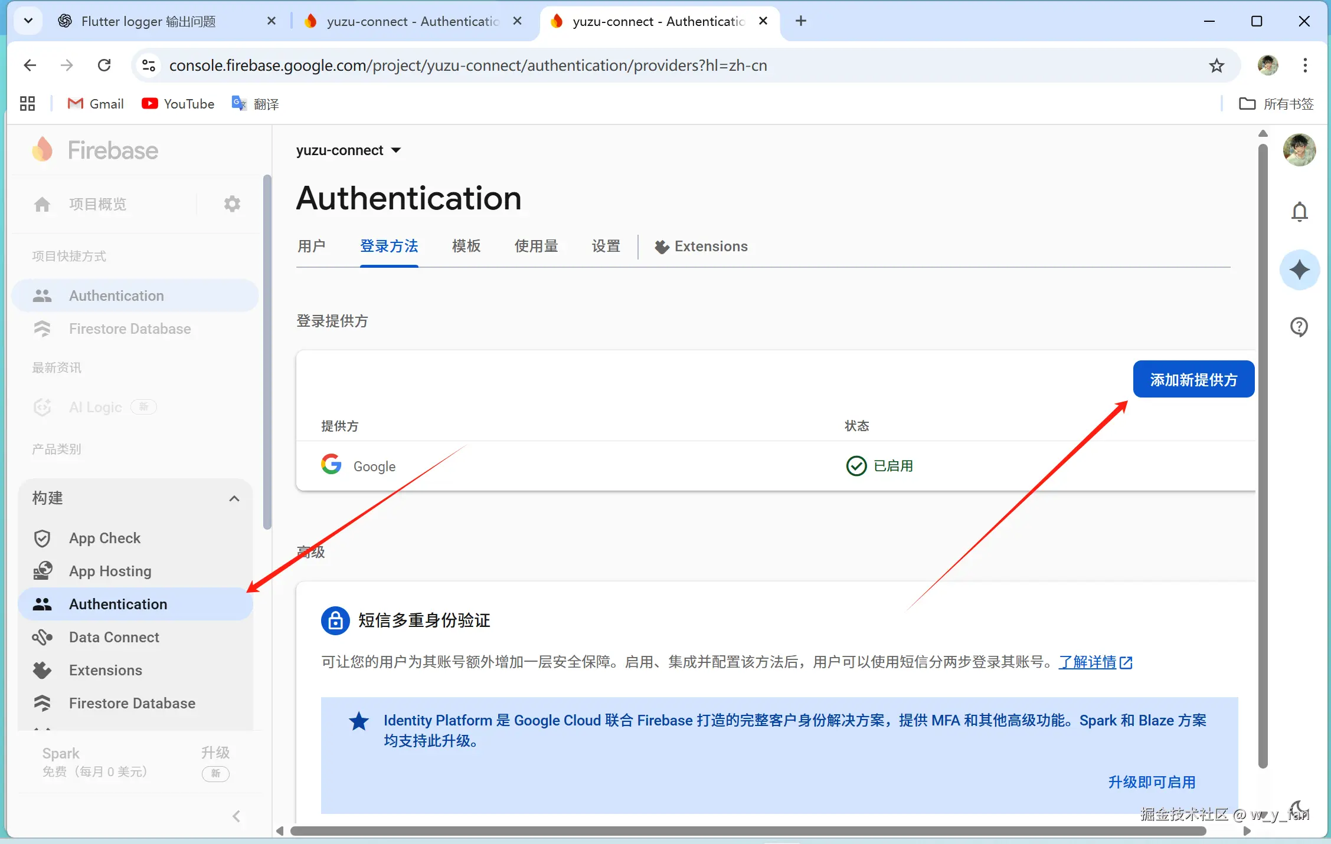The width and height of the screenshot is (1331, 844).
Task: Click the 提供方 column header
Action: pos(339,426)
